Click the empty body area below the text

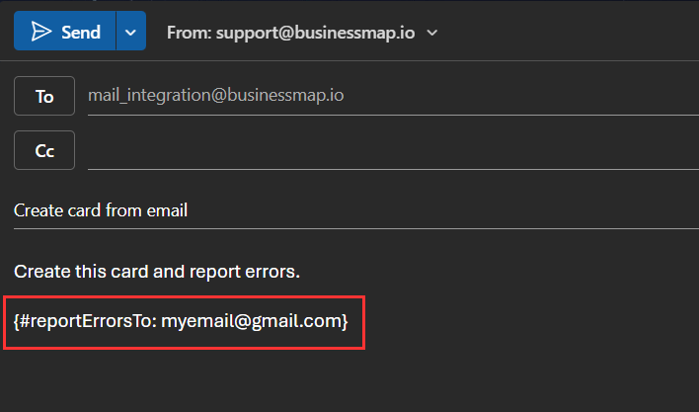tap(346, 380)
